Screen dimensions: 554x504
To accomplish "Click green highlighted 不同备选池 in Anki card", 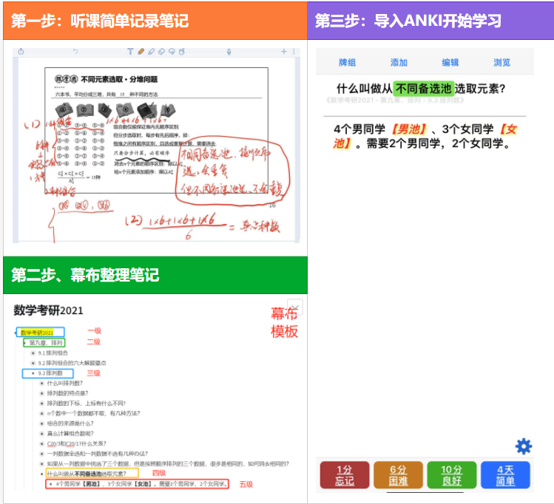I will tap(423, 89).
